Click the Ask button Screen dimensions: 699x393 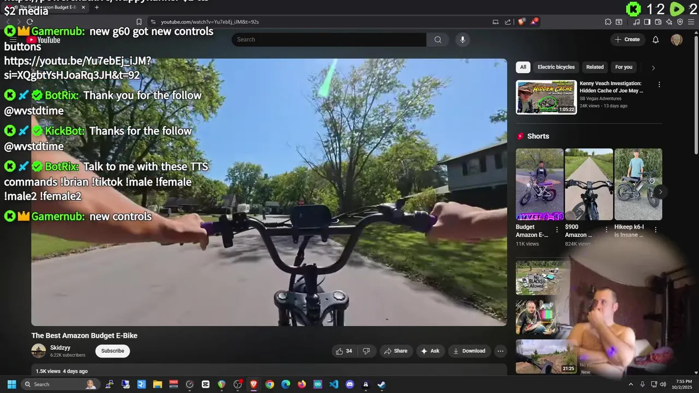point(429,351)
